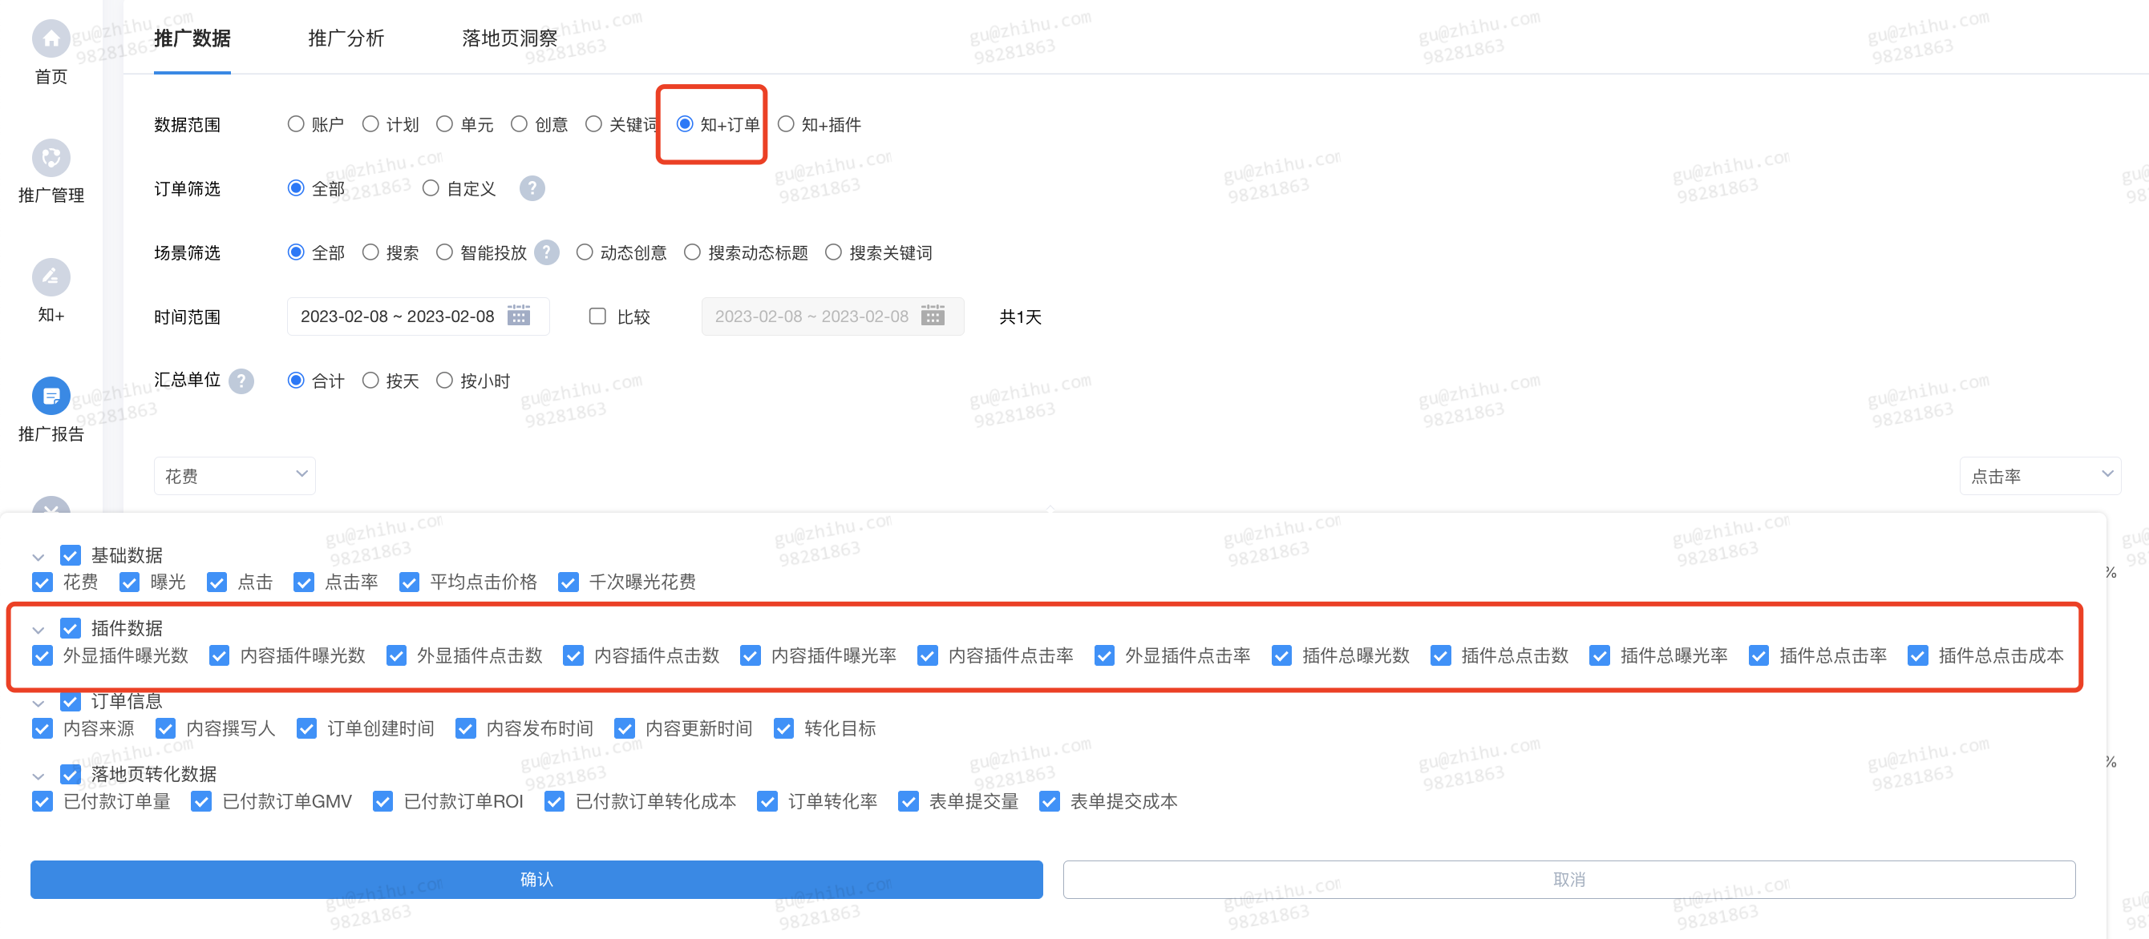Uncheck 已付款订单ROI checkbox
Image resolution: width=2149 pixels, height=939 pixels.
pyautogui.click(x=383, y=801)
